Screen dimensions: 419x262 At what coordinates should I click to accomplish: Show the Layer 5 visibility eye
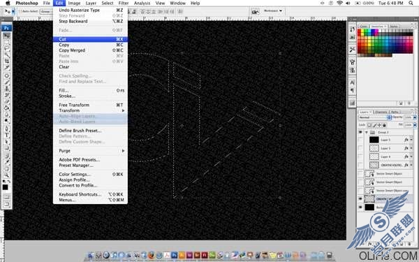tap(360, 140)
